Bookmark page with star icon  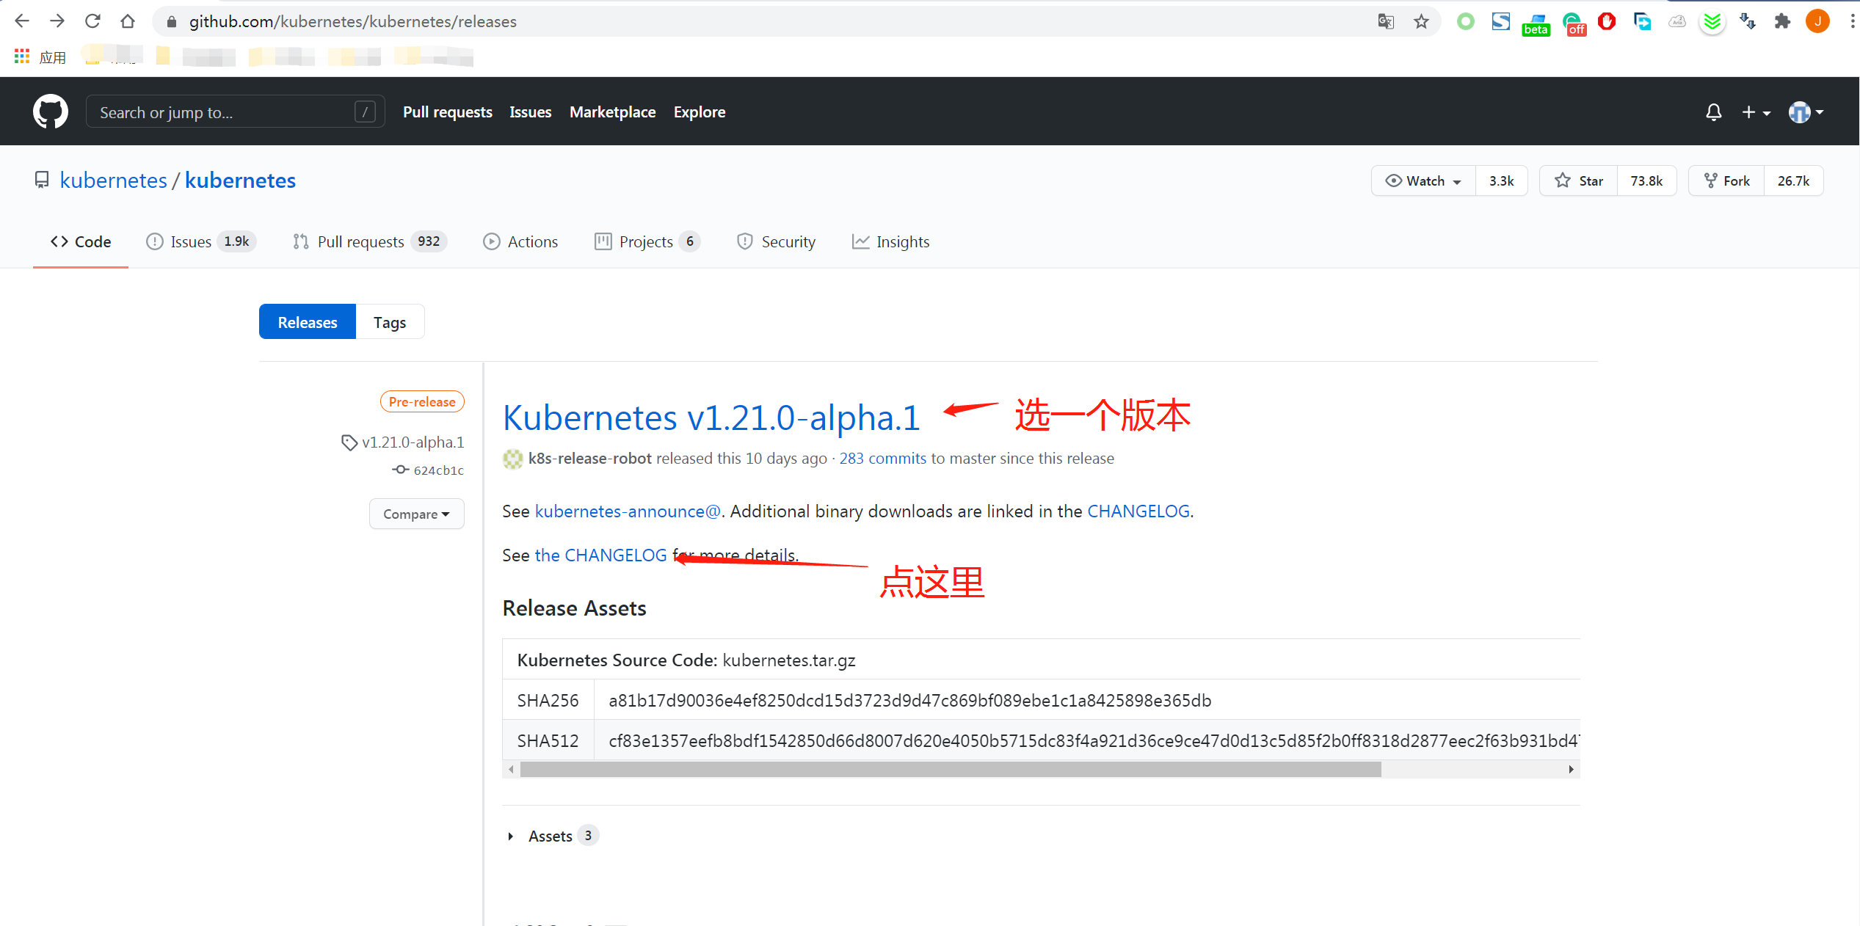1421,21
